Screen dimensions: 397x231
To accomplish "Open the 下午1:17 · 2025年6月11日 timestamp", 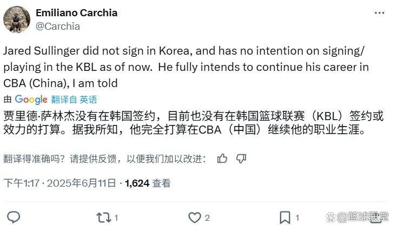I will (61, 183).
